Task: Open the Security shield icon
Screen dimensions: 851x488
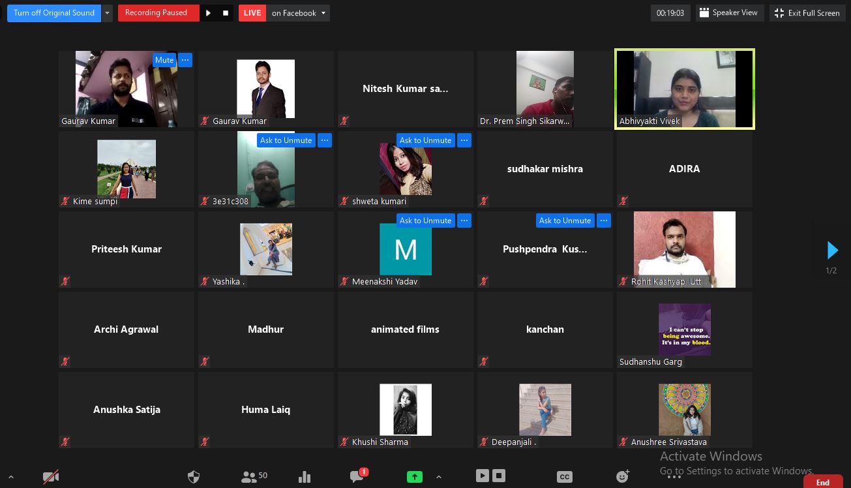Action: coord(194,477)
